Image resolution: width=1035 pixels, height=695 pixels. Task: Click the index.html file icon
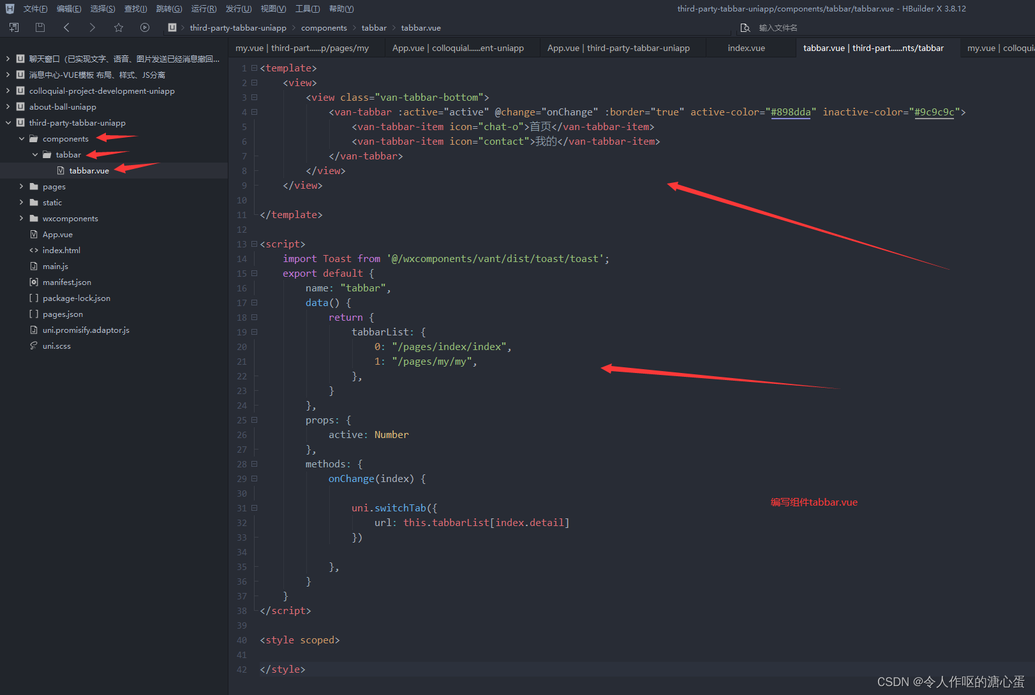point(34,250)
